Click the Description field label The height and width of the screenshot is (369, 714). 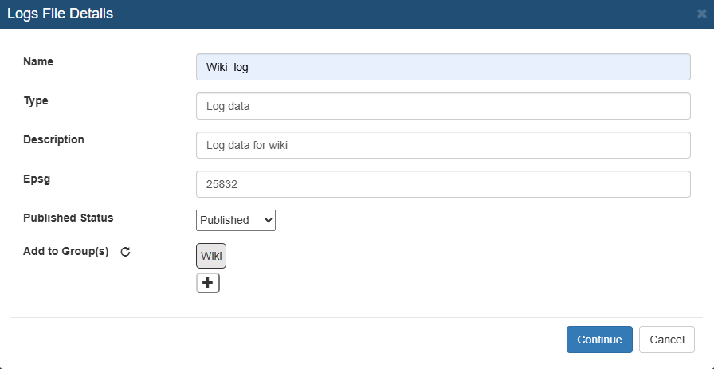pyautogui.click(x=53, y=139)
